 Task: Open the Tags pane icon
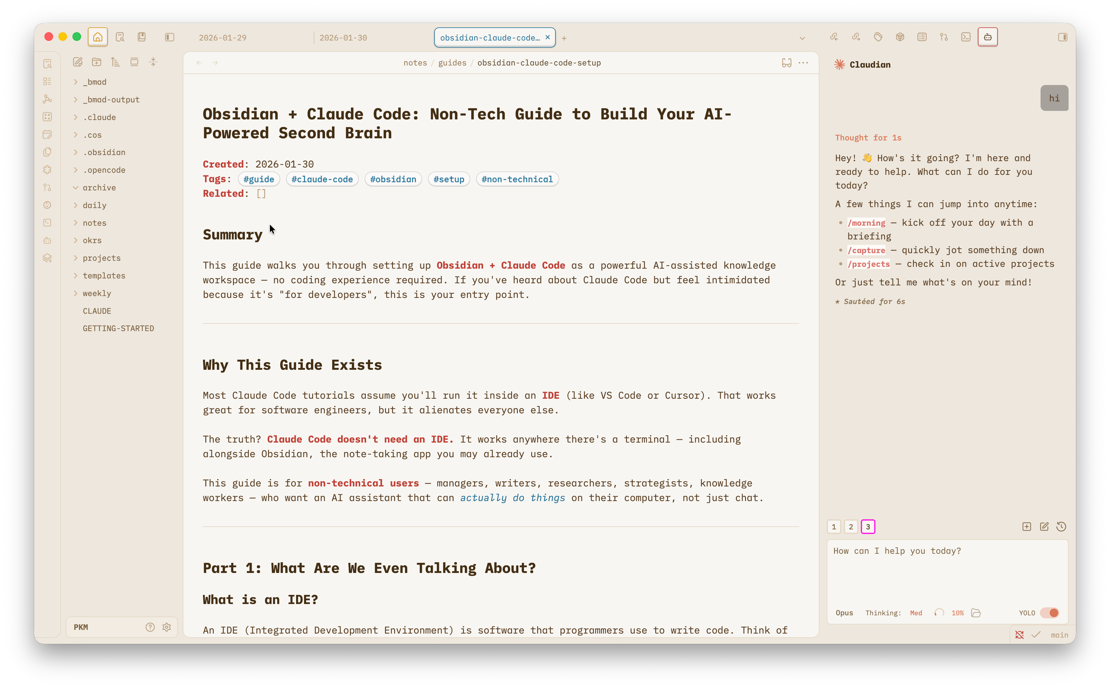[x=878, y=37]
